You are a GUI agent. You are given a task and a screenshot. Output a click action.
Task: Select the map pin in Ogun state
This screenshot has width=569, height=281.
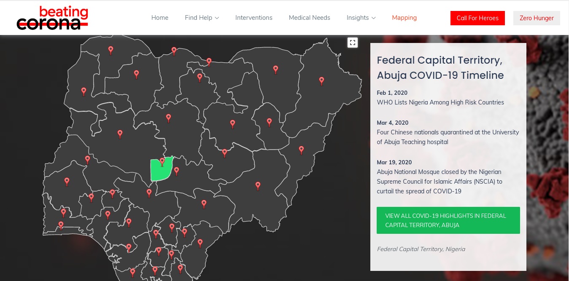[64, 213]
